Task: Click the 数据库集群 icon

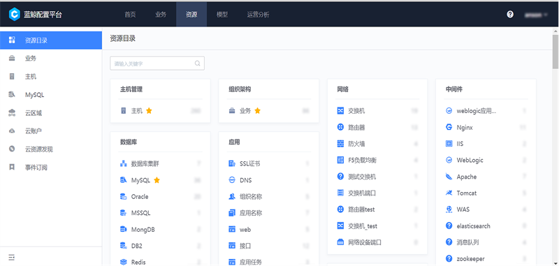Action: point(124,164)
